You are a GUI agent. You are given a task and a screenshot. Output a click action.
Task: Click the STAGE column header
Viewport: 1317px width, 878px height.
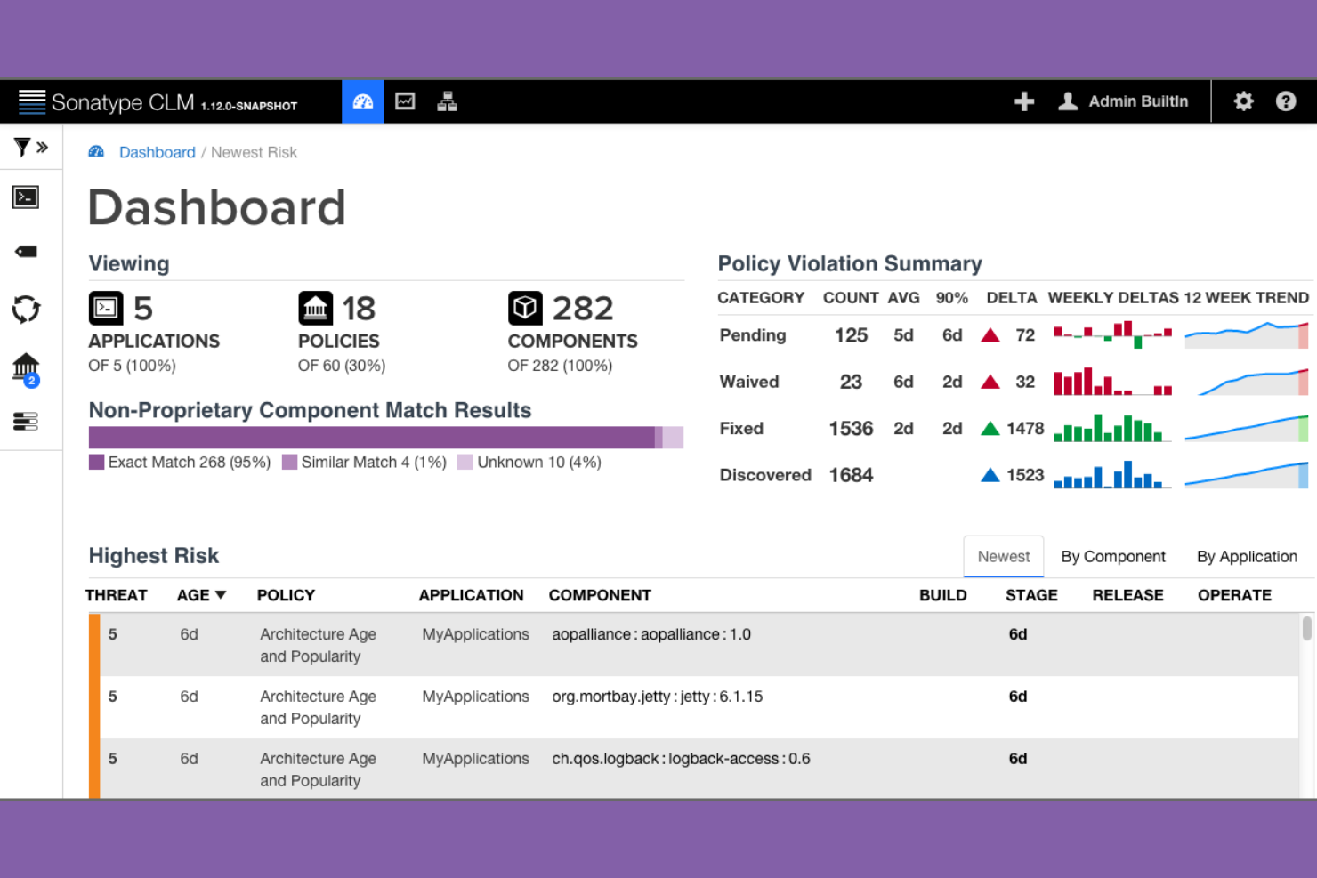(x=1031, y=595)
